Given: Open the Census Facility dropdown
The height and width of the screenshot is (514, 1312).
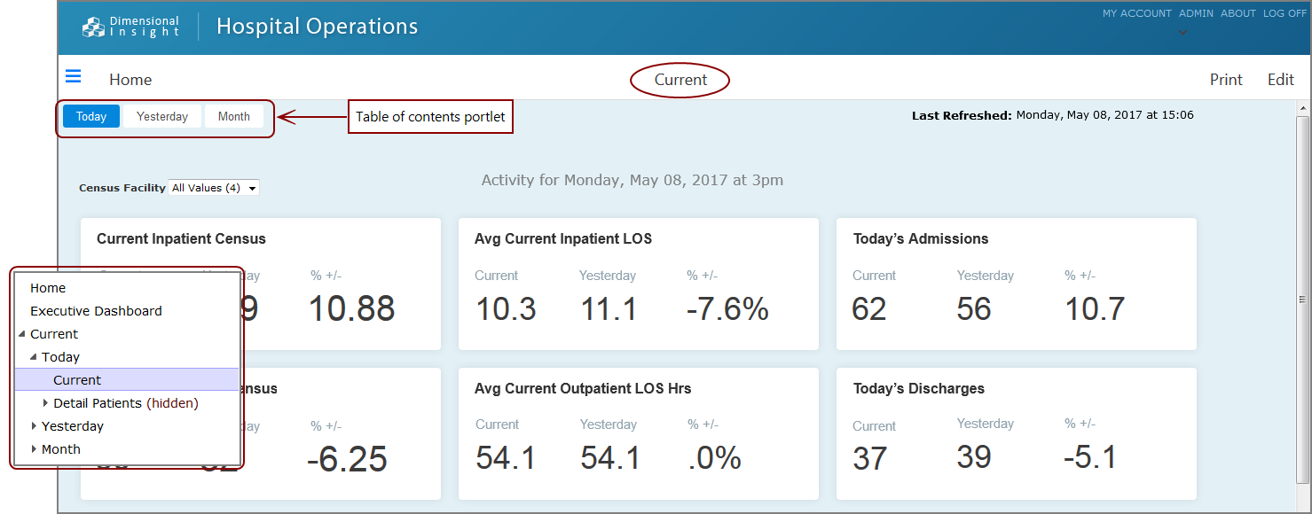Looking at the screenshot, I should click(215, 188).
